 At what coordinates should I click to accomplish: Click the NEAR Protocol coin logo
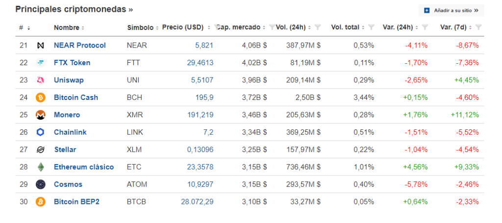(41, 46)
